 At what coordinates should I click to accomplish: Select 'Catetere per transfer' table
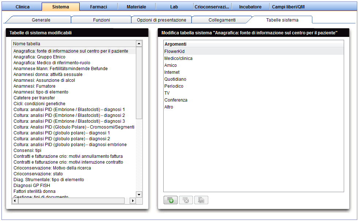(x=74, y=98)
